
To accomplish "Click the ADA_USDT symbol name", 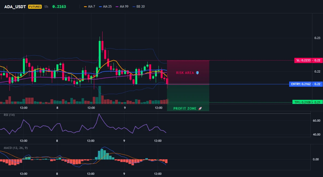I will [x=15, y=7].
